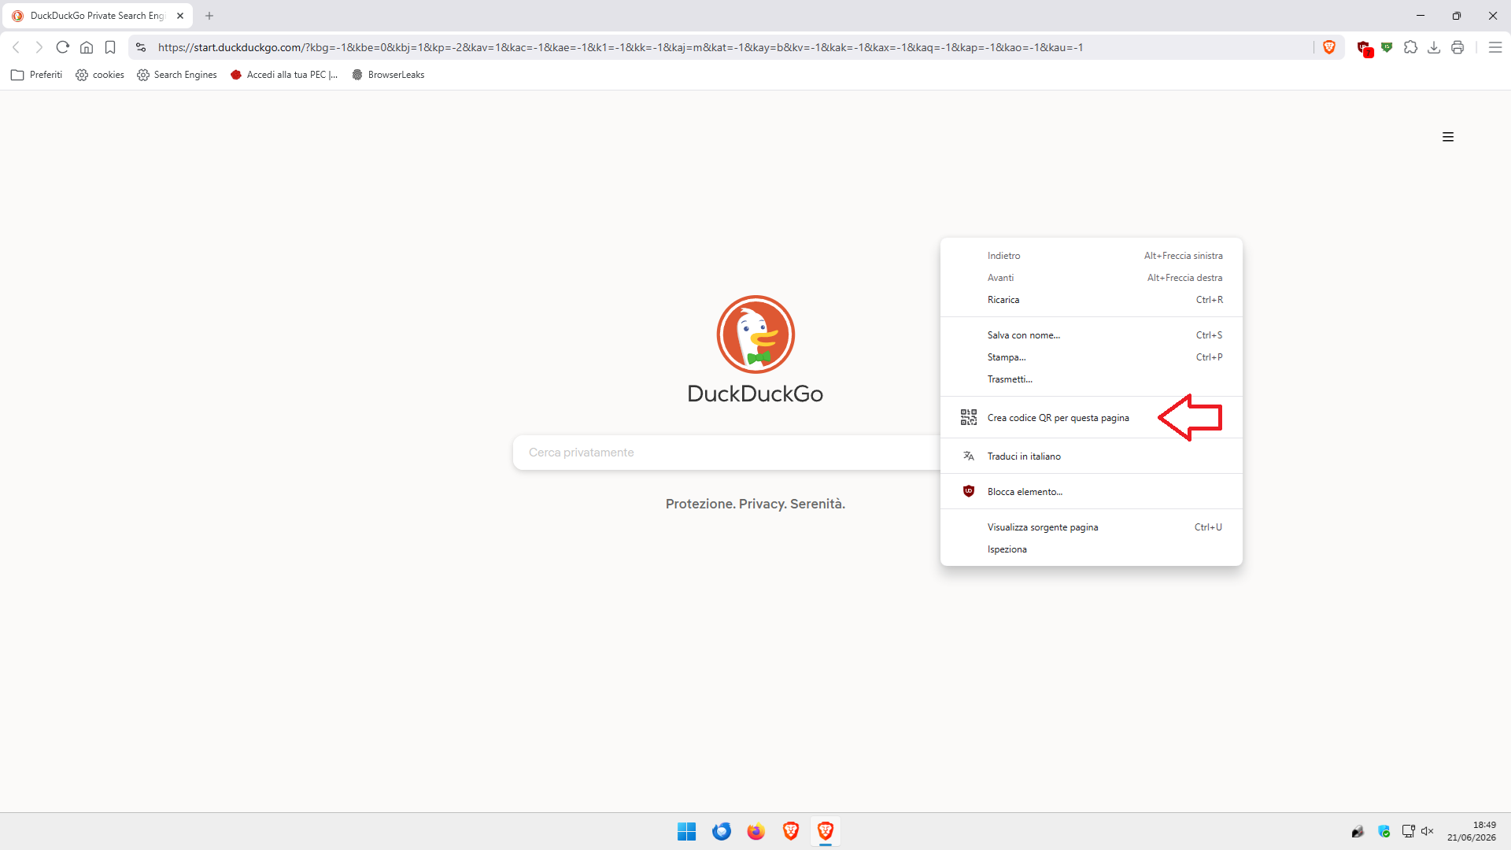This screenshot has height=850, width=1511.
Task: Launch Firefox from the taskbar
Action: 756,831
